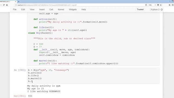Click output 'My age is 15'

(x=36, y=88)
